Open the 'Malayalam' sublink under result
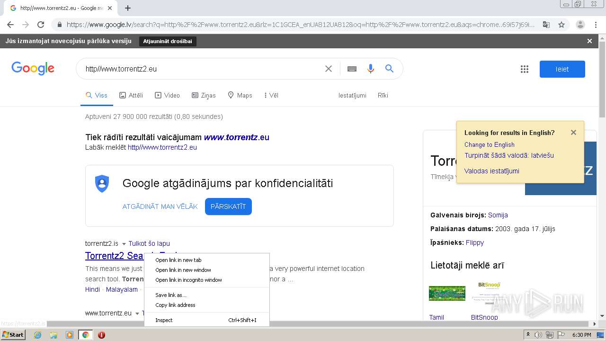The image size is (606, 341). pyautogui.click(x=122, y=289)
